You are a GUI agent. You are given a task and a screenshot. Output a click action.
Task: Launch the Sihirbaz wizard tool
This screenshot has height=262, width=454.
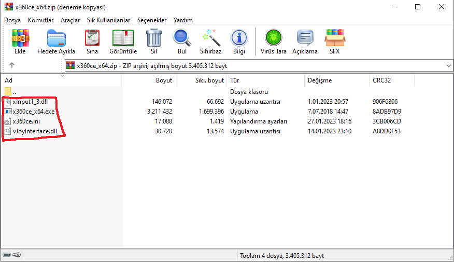tap(210, 38)
